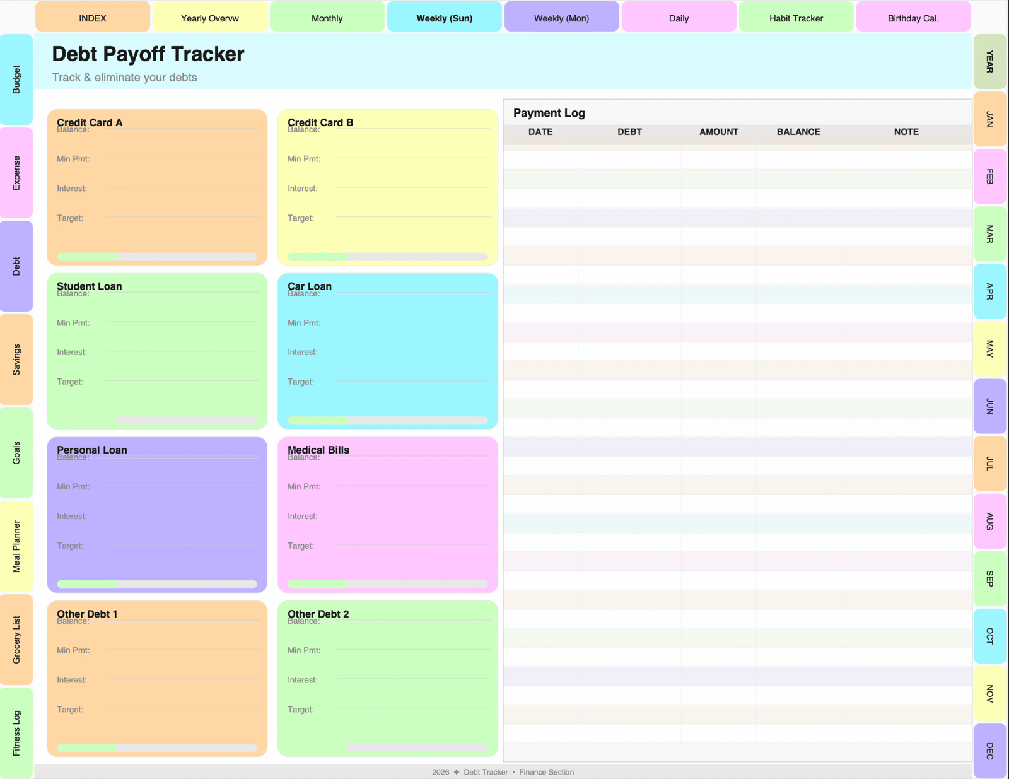Select the Savings side tab
The width and height of the screenshot is (1009, 779).
tap(16, 360)
